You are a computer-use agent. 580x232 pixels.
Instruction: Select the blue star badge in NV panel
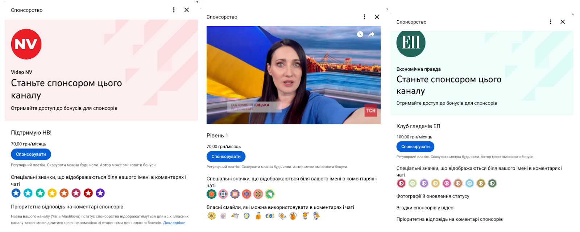point(16,193)
